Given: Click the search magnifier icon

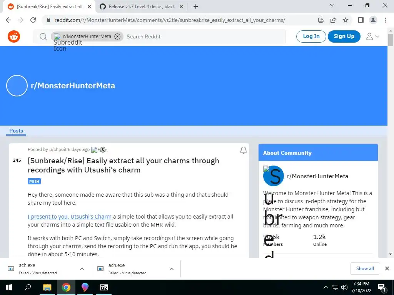Looking at the screenshot, I should click(x=43, y=36).
